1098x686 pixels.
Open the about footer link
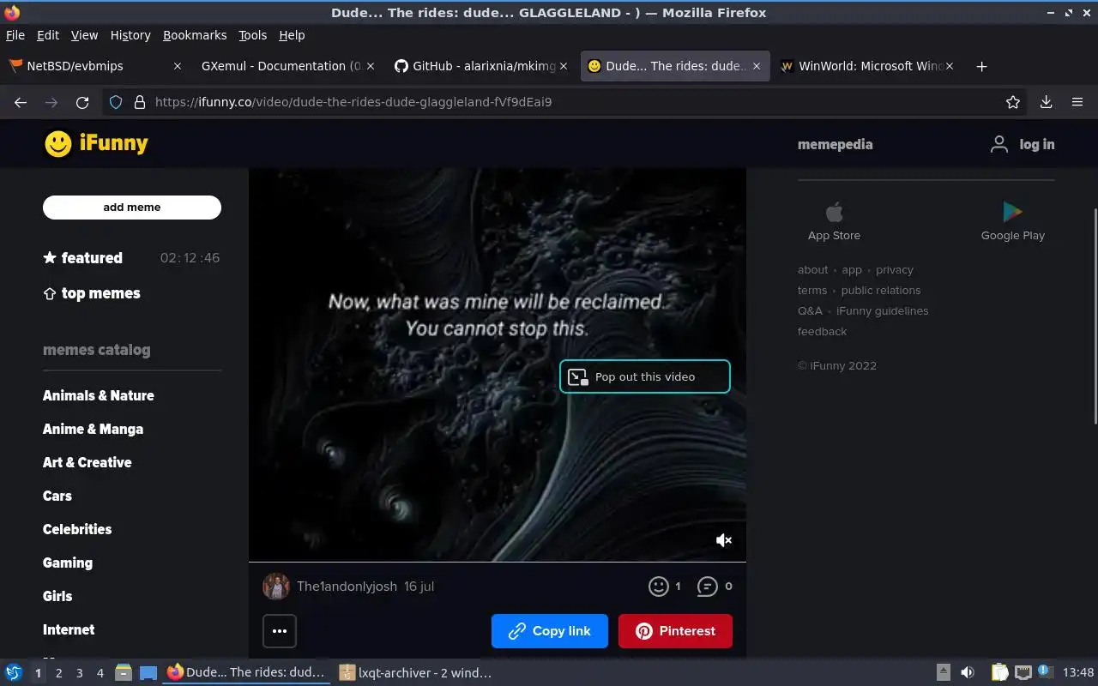tap(812, 269)
